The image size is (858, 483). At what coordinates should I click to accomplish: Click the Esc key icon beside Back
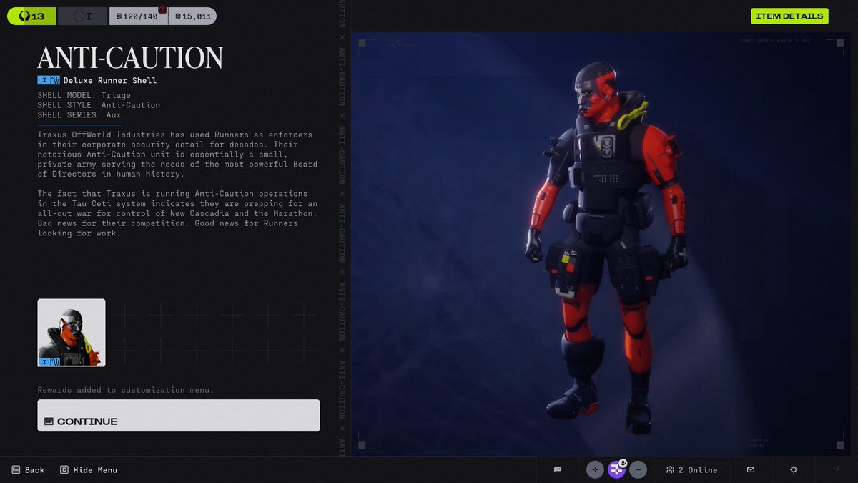coord(16,470)
